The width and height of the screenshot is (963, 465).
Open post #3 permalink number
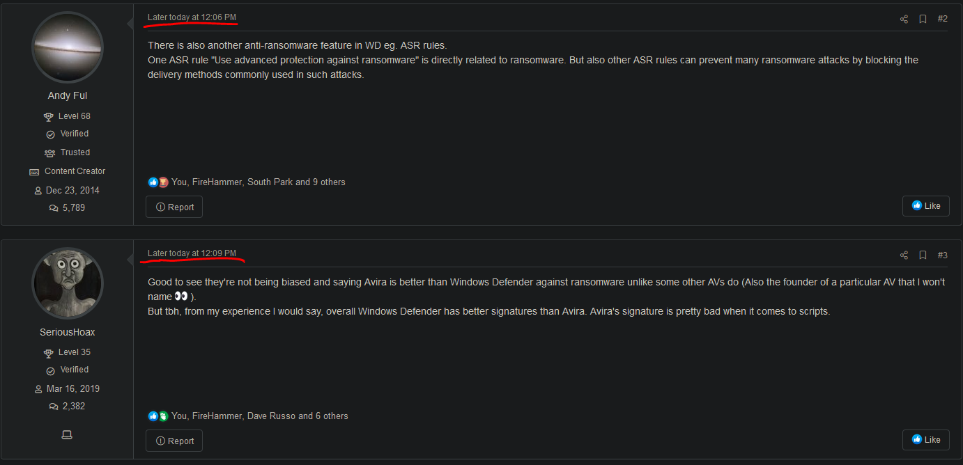[942, 255]
